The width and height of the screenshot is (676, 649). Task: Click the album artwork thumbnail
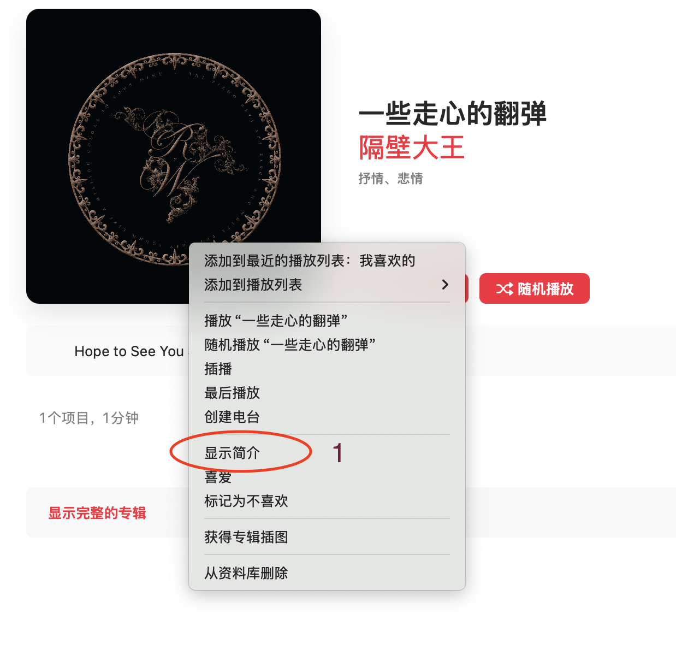[x=174, y=156]
